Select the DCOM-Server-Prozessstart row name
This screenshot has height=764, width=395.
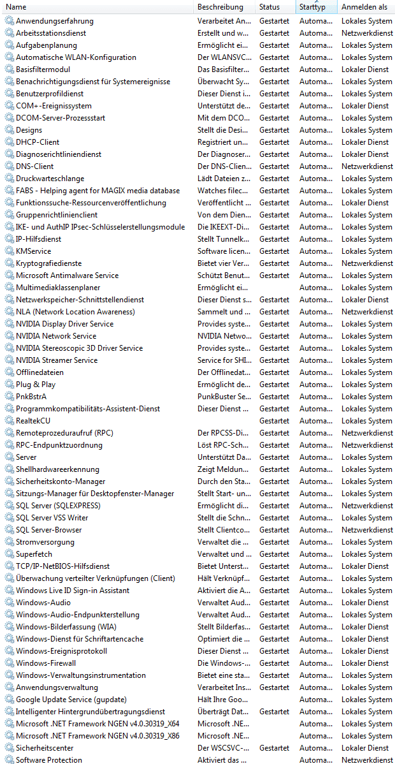click(61, 118)
